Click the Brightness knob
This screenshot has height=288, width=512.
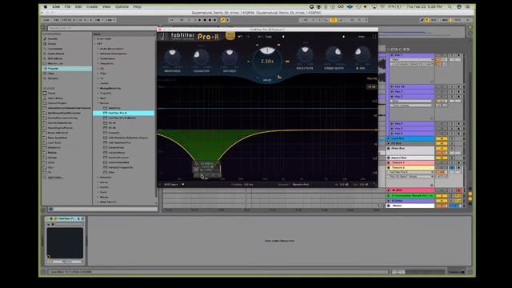click(172, 58)
